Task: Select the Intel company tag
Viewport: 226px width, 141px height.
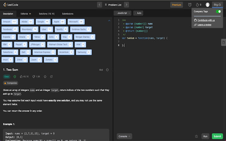Action: (80, 45)
